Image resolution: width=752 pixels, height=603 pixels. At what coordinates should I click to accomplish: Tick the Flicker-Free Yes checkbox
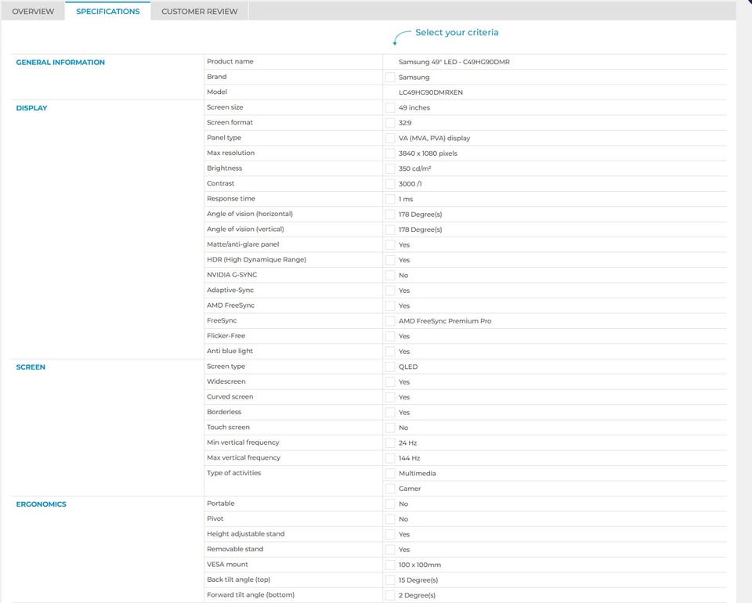coord(390,337)
